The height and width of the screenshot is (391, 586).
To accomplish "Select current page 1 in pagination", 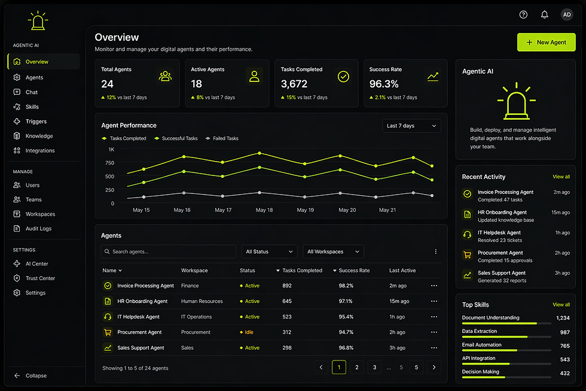I will [339, 368].
